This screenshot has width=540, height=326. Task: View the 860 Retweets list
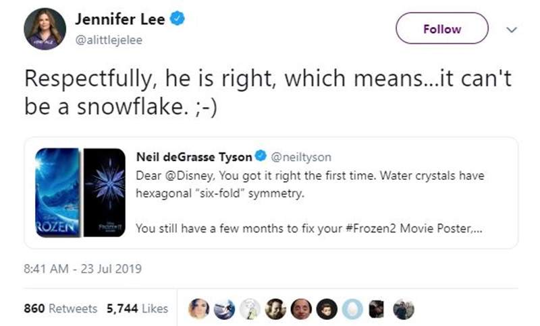61,308
